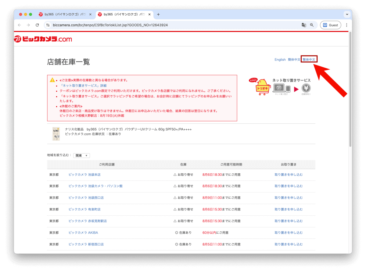Open the ネット取り置きサービス 詳細 link
The height and width of the screenshot is (272, 366).
point(83,86)
